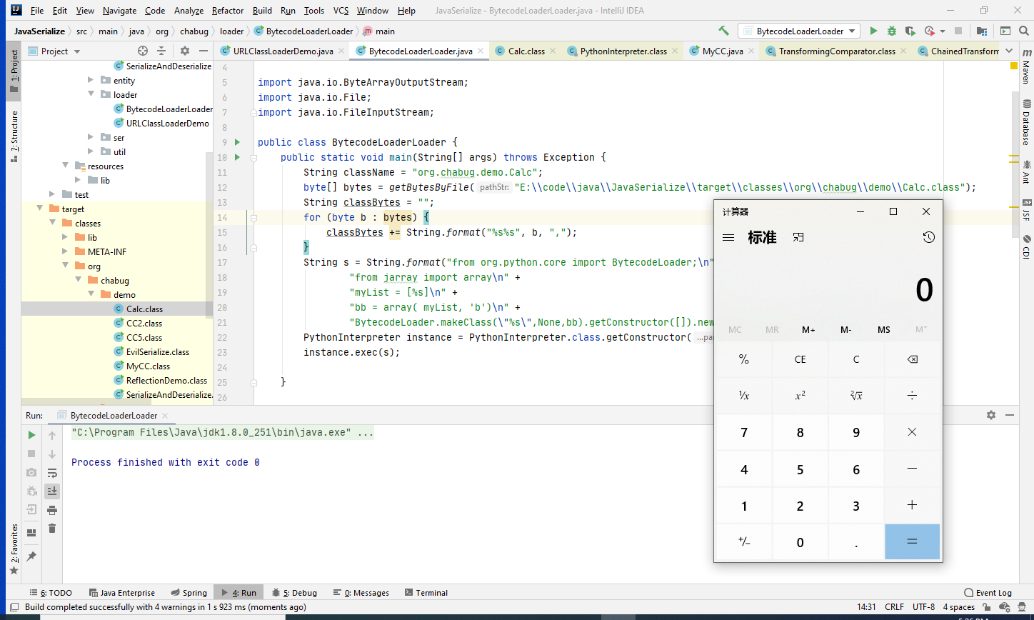The height and width of the screenshot is (620, 1034).
Task: Select CC2.class in project tree
Action: click(x=144, y=323)
